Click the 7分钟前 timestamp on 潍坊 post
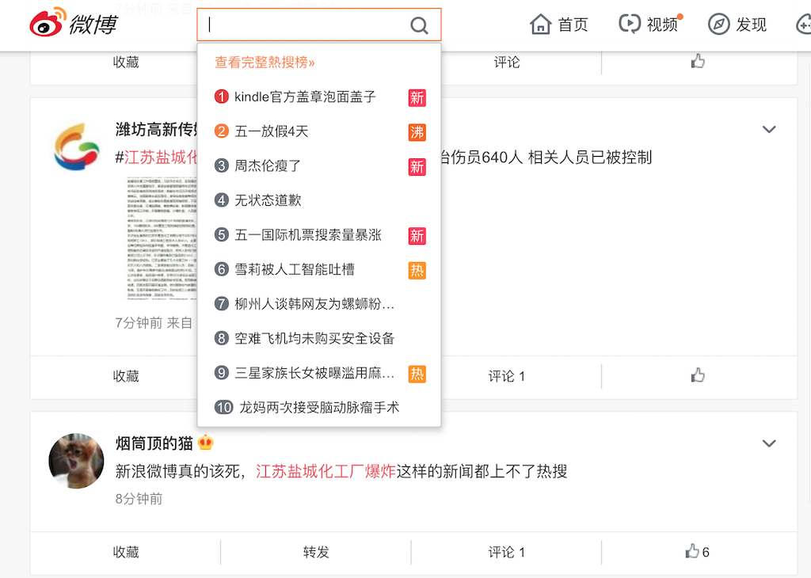This screenshot has height=578, width=811. pos(139,323)
